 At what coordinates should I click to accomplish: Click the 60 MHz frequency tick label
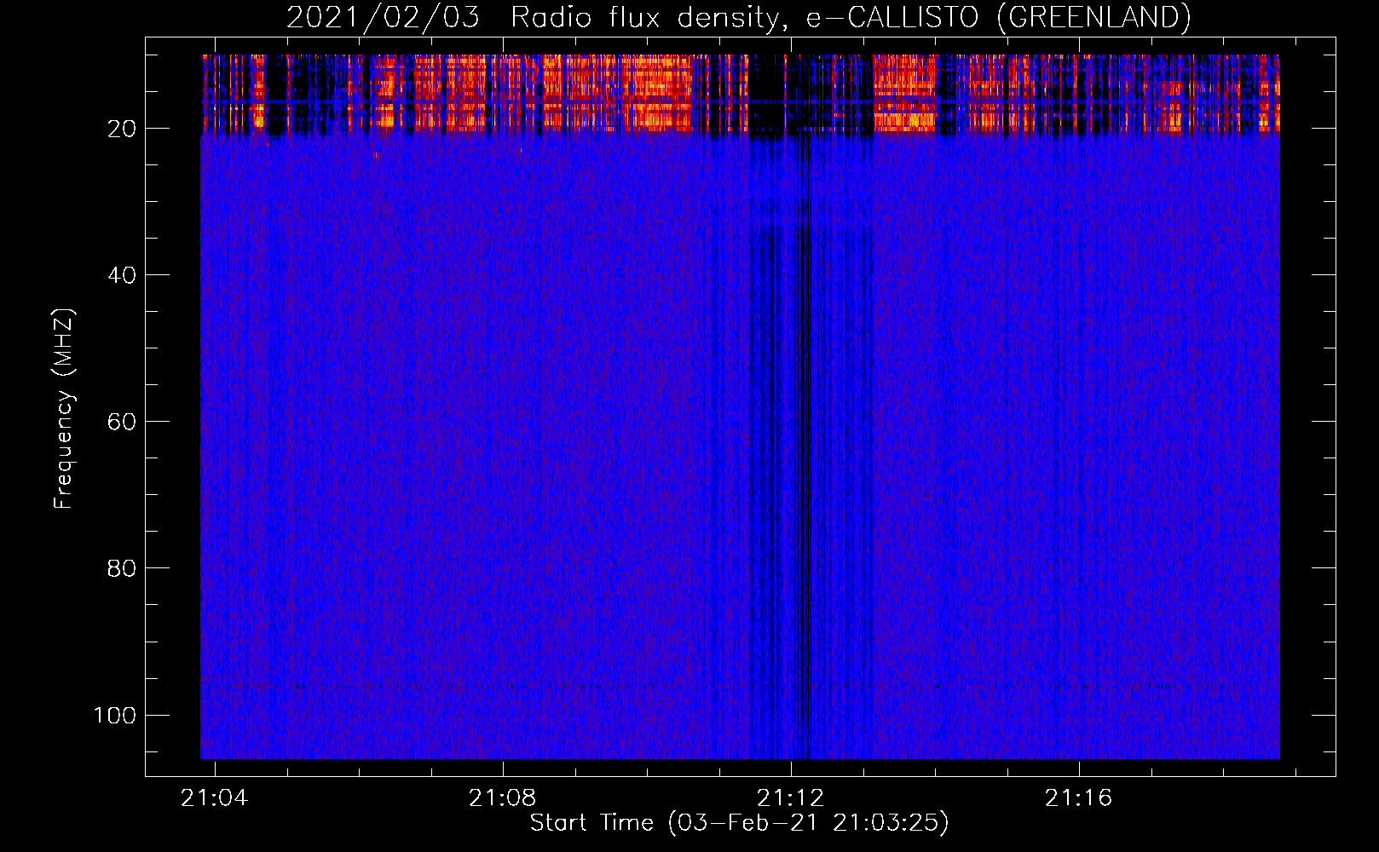tap(122, 422)
